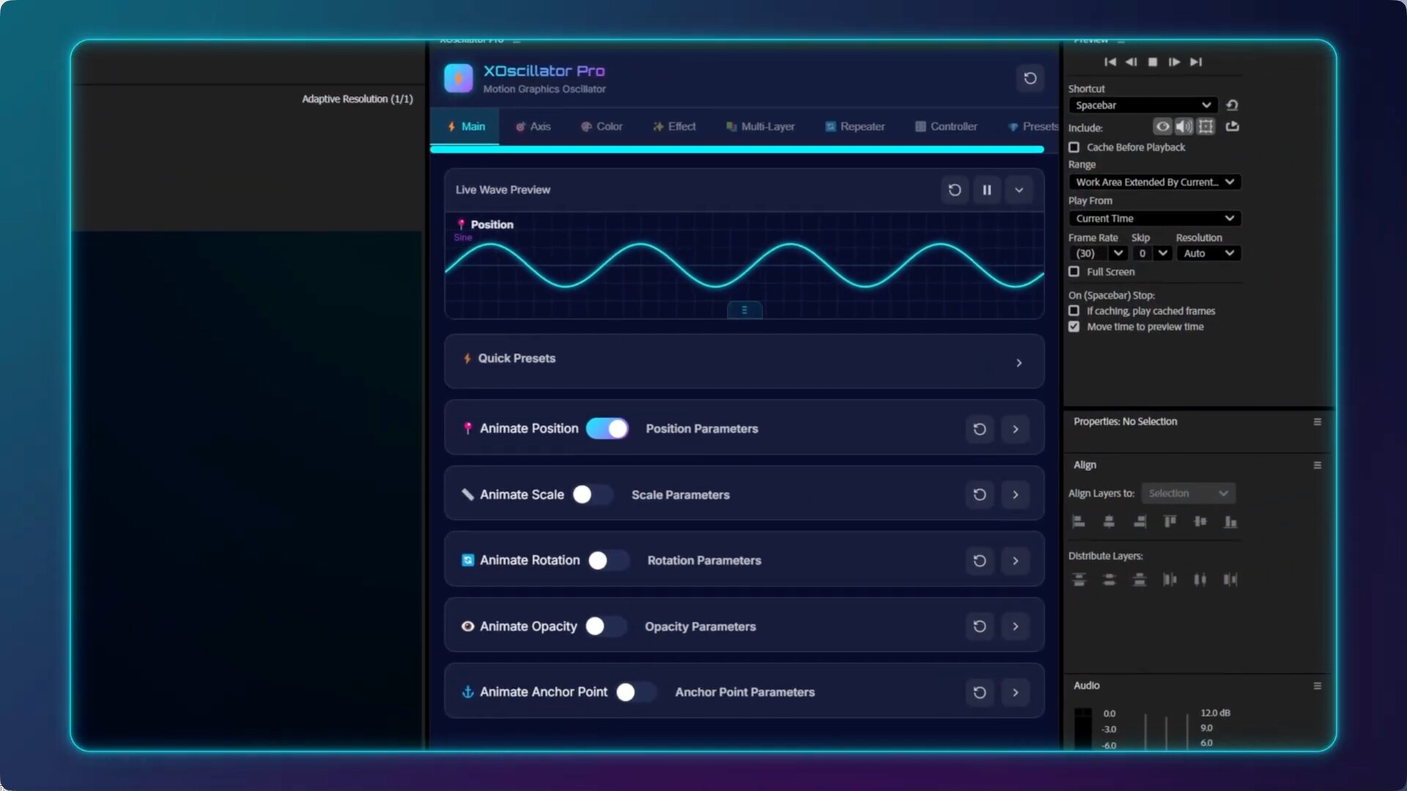Switch to the Multi-Layer tab
Screen dimensions: 1407x791
760,127
